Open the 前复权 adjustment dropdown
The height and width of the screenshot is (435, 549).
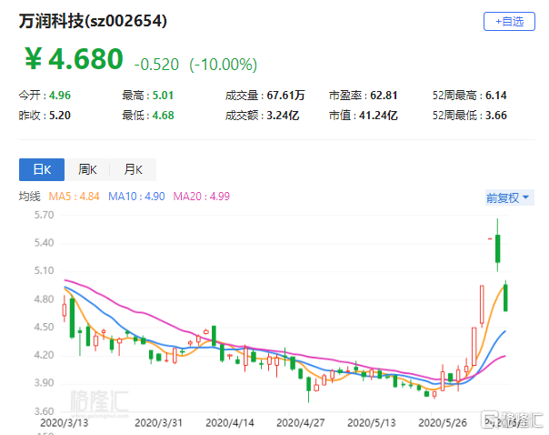pyautogui.click(x=508, y=197)
